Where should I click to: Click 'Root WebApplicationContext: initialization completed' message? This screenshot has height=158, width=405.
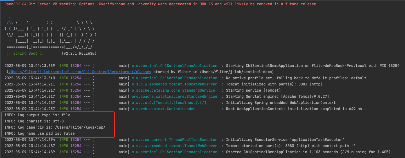294,109
